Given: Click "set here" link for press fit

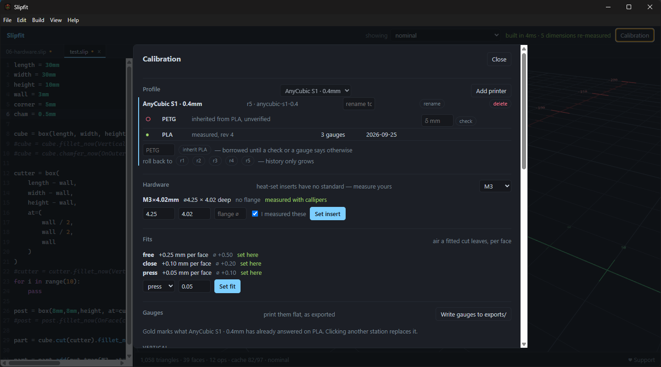Looking at the screenshot, I should coord(251,272).
